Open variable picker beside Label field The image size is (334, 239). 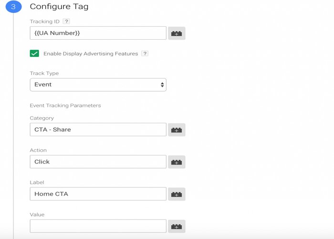tap(177, 194)
